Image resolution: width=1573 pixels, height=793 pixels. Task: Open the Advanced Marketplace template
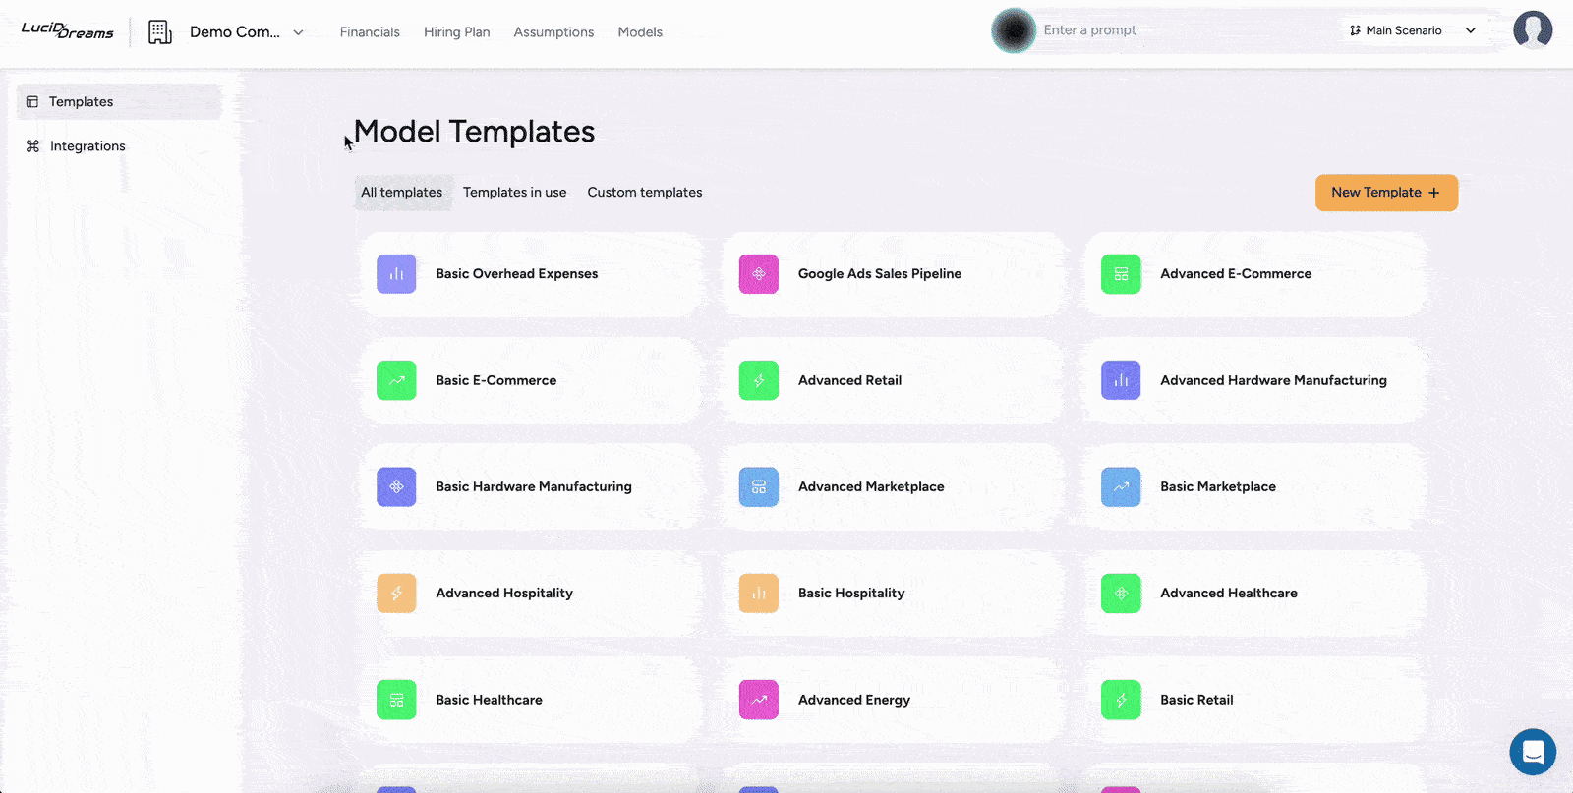point(894,486)
